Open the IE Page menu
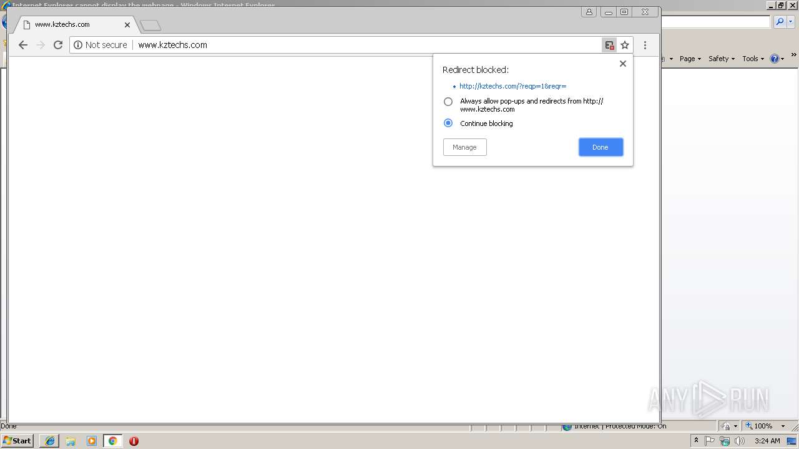The image size is (799, 449). [690, 59]
